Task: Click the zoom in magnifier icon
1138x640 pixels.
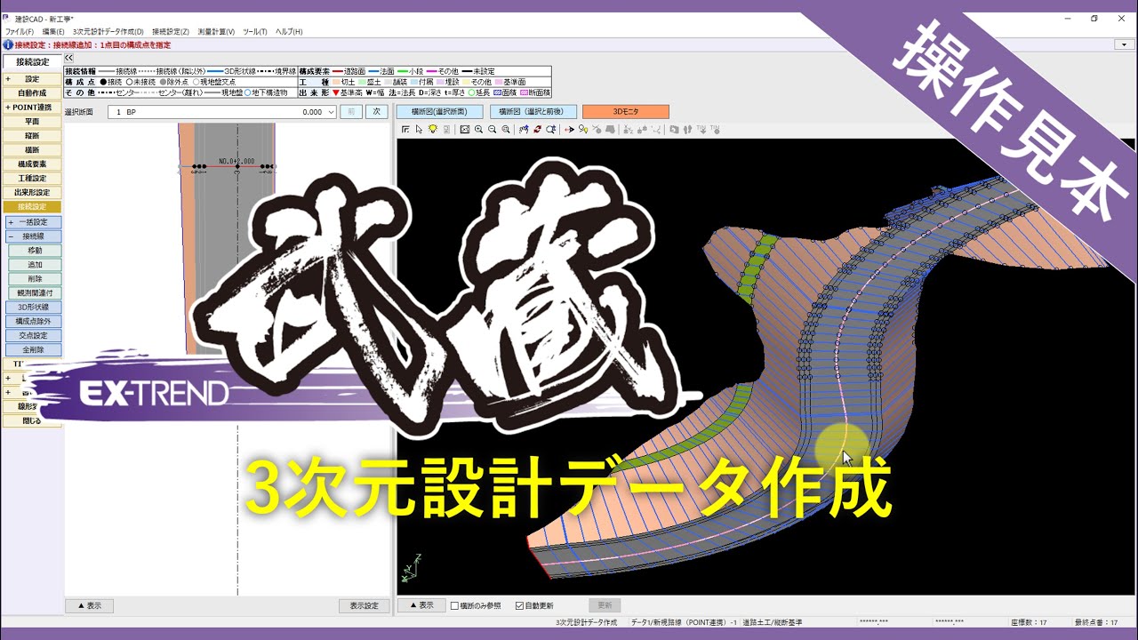Action: (x=478, y=130)
